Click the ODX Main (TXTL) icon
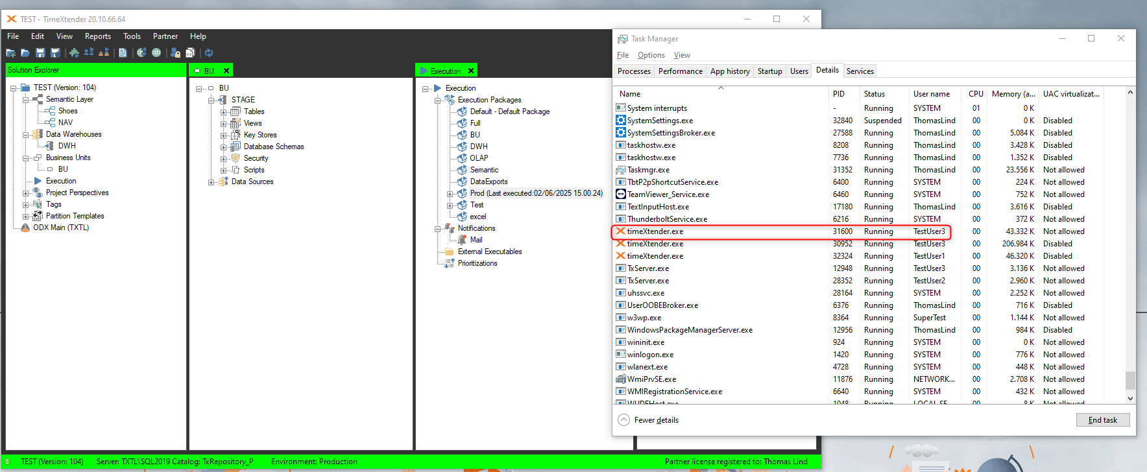This screenshot has height=472, width=1147. (25, 228)
